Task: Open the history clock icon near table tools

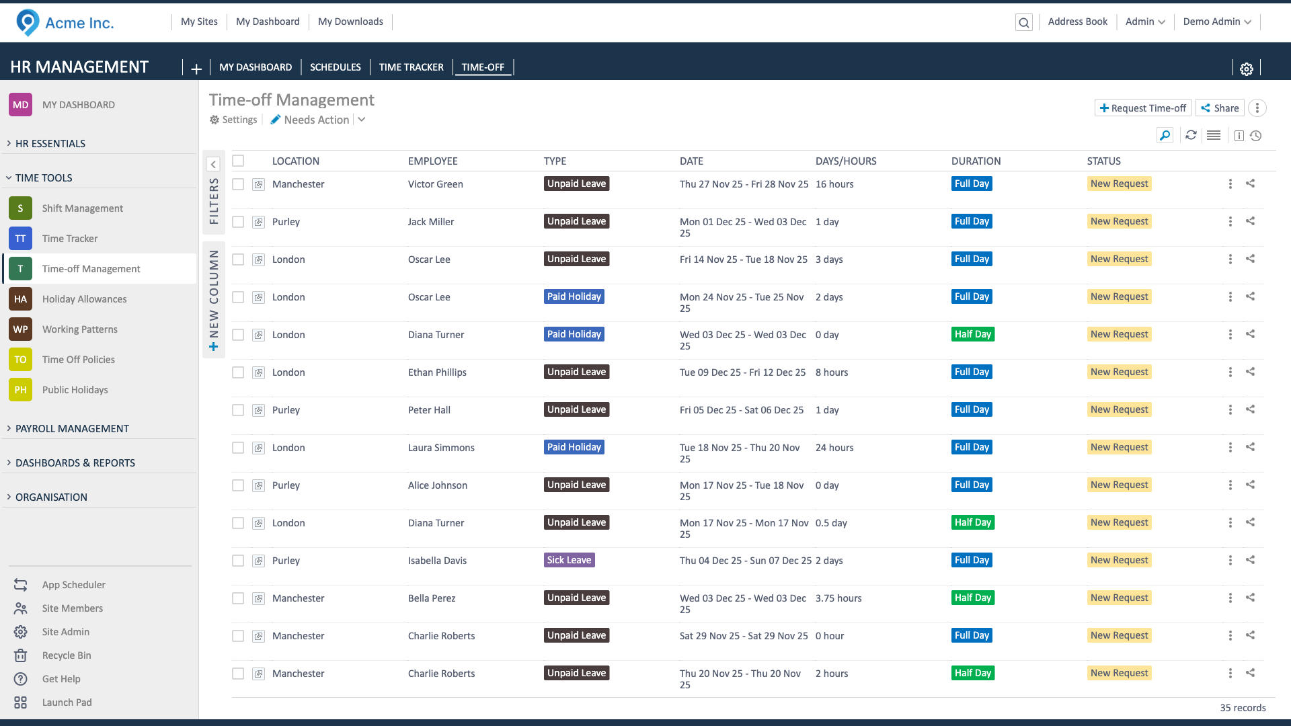Action: pos(1257,135)
